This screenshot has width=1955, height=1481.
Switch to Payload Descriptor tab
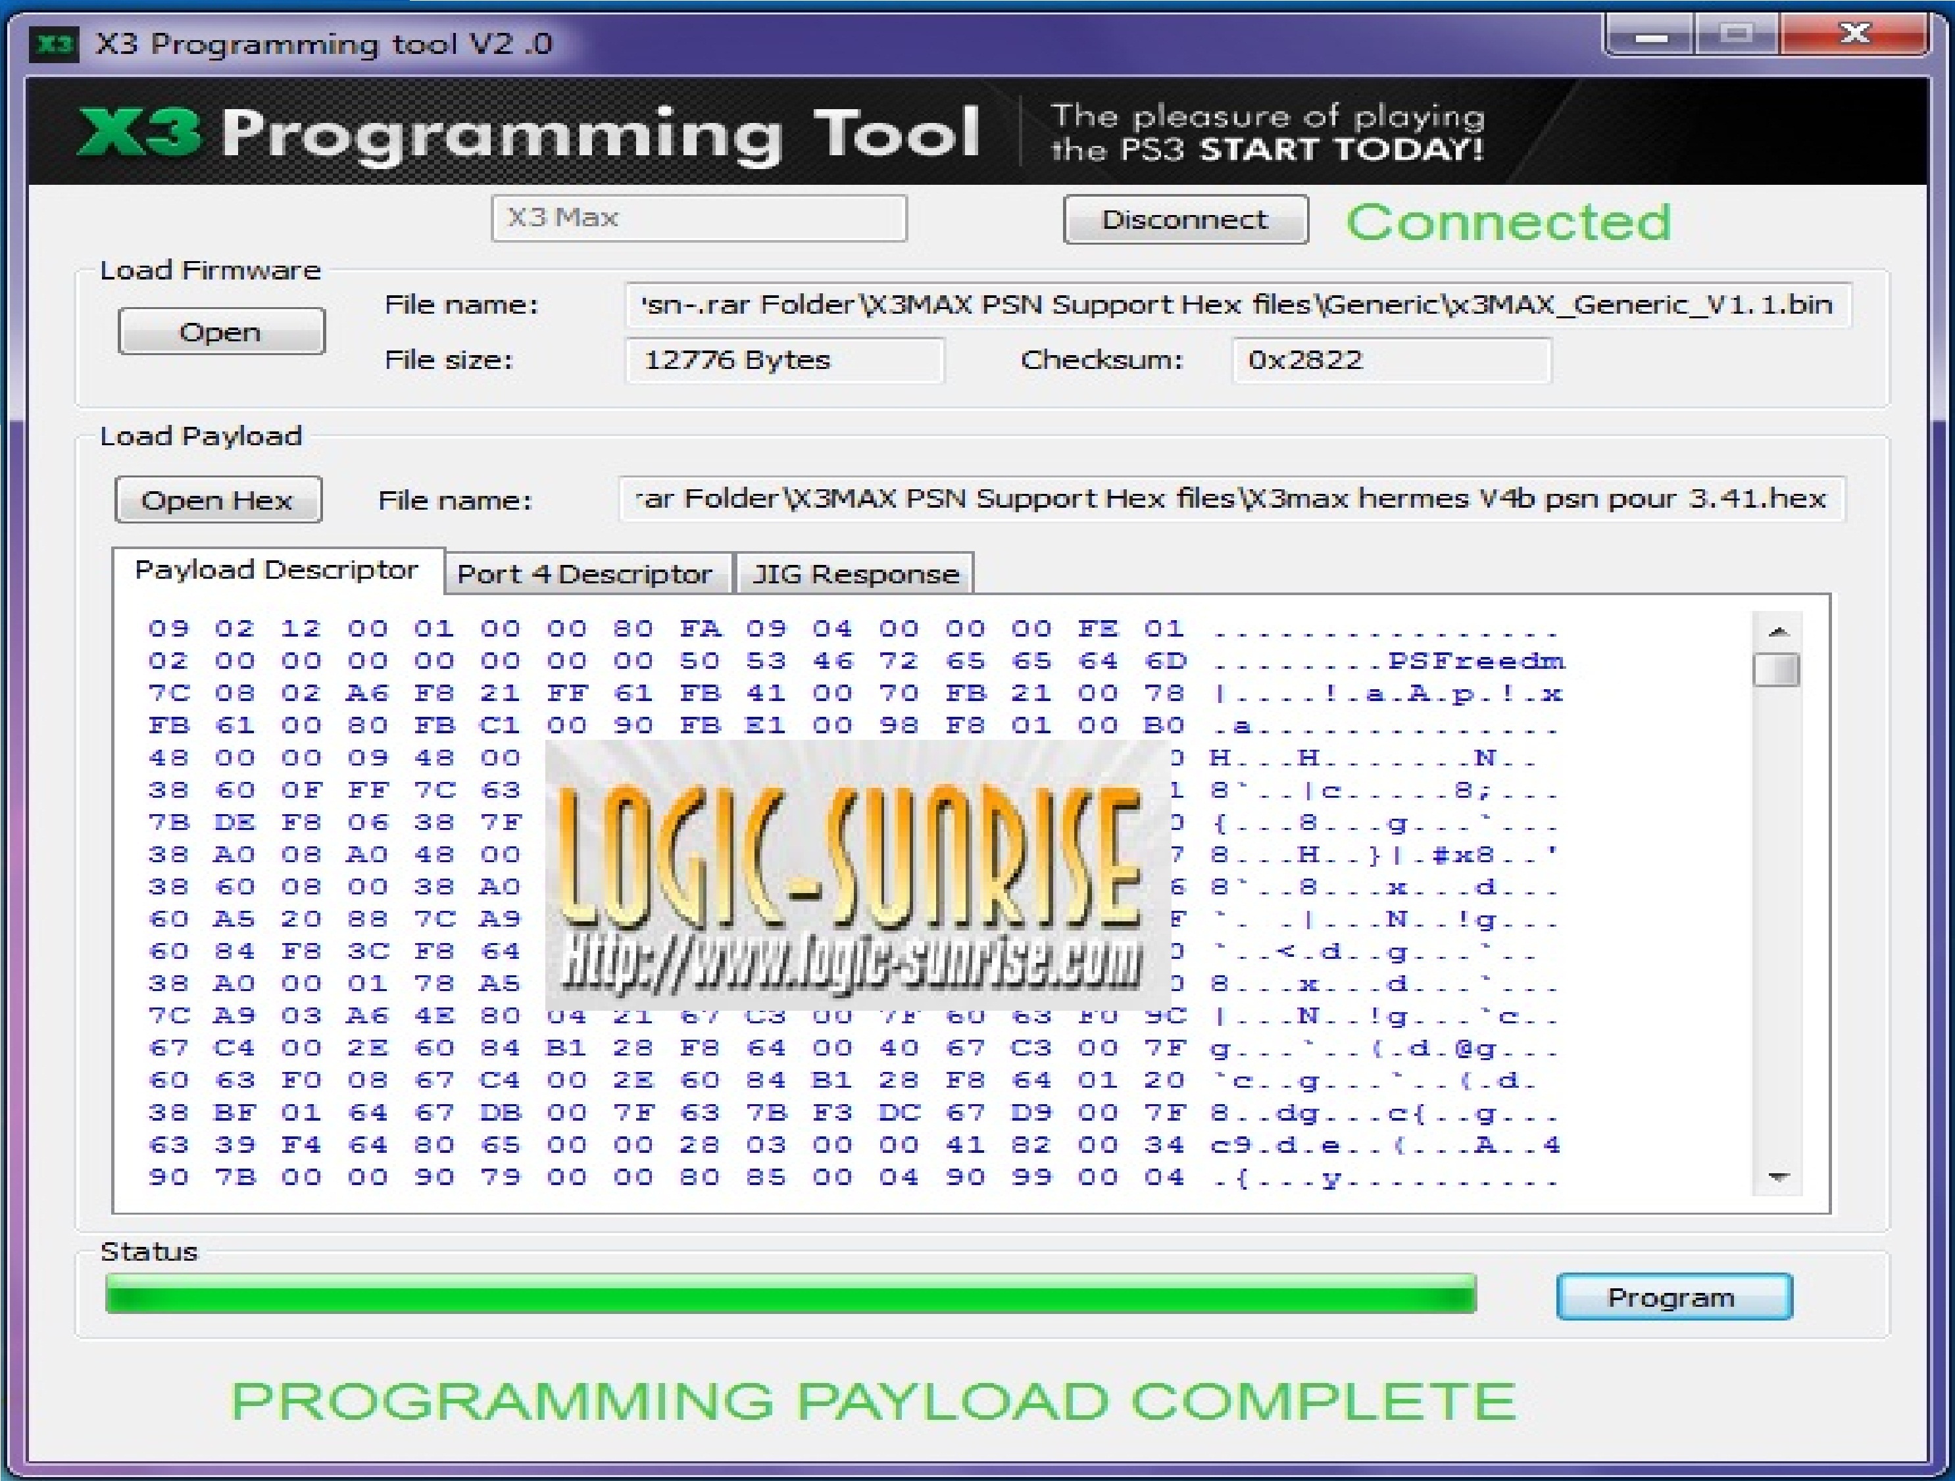tap(277, 570)
